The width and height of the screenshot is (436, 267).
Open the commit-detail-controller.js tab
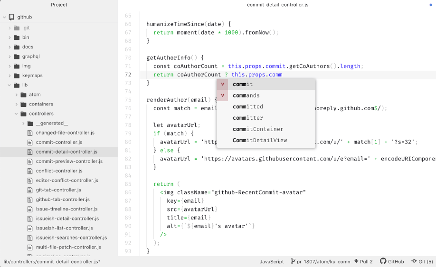pos(277,5)
